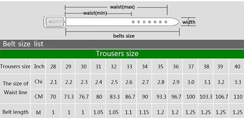Image resolution: width=244 pixels, height=118 pixels.
Task: Click the belts size label
Action: (124, 36)
